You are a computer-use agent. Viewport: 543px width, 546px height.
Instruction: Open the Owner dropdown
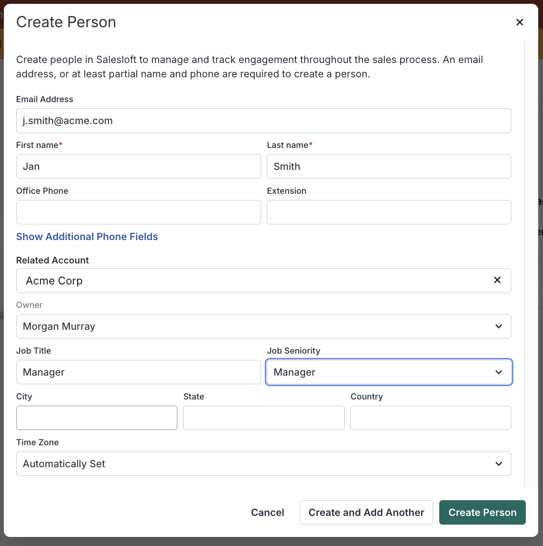point(263,326)
